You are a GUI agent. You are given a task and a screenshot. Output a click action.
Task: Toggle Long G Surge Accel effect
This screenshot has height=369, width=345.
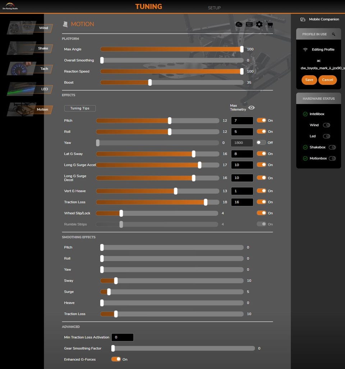pos(261,165)
